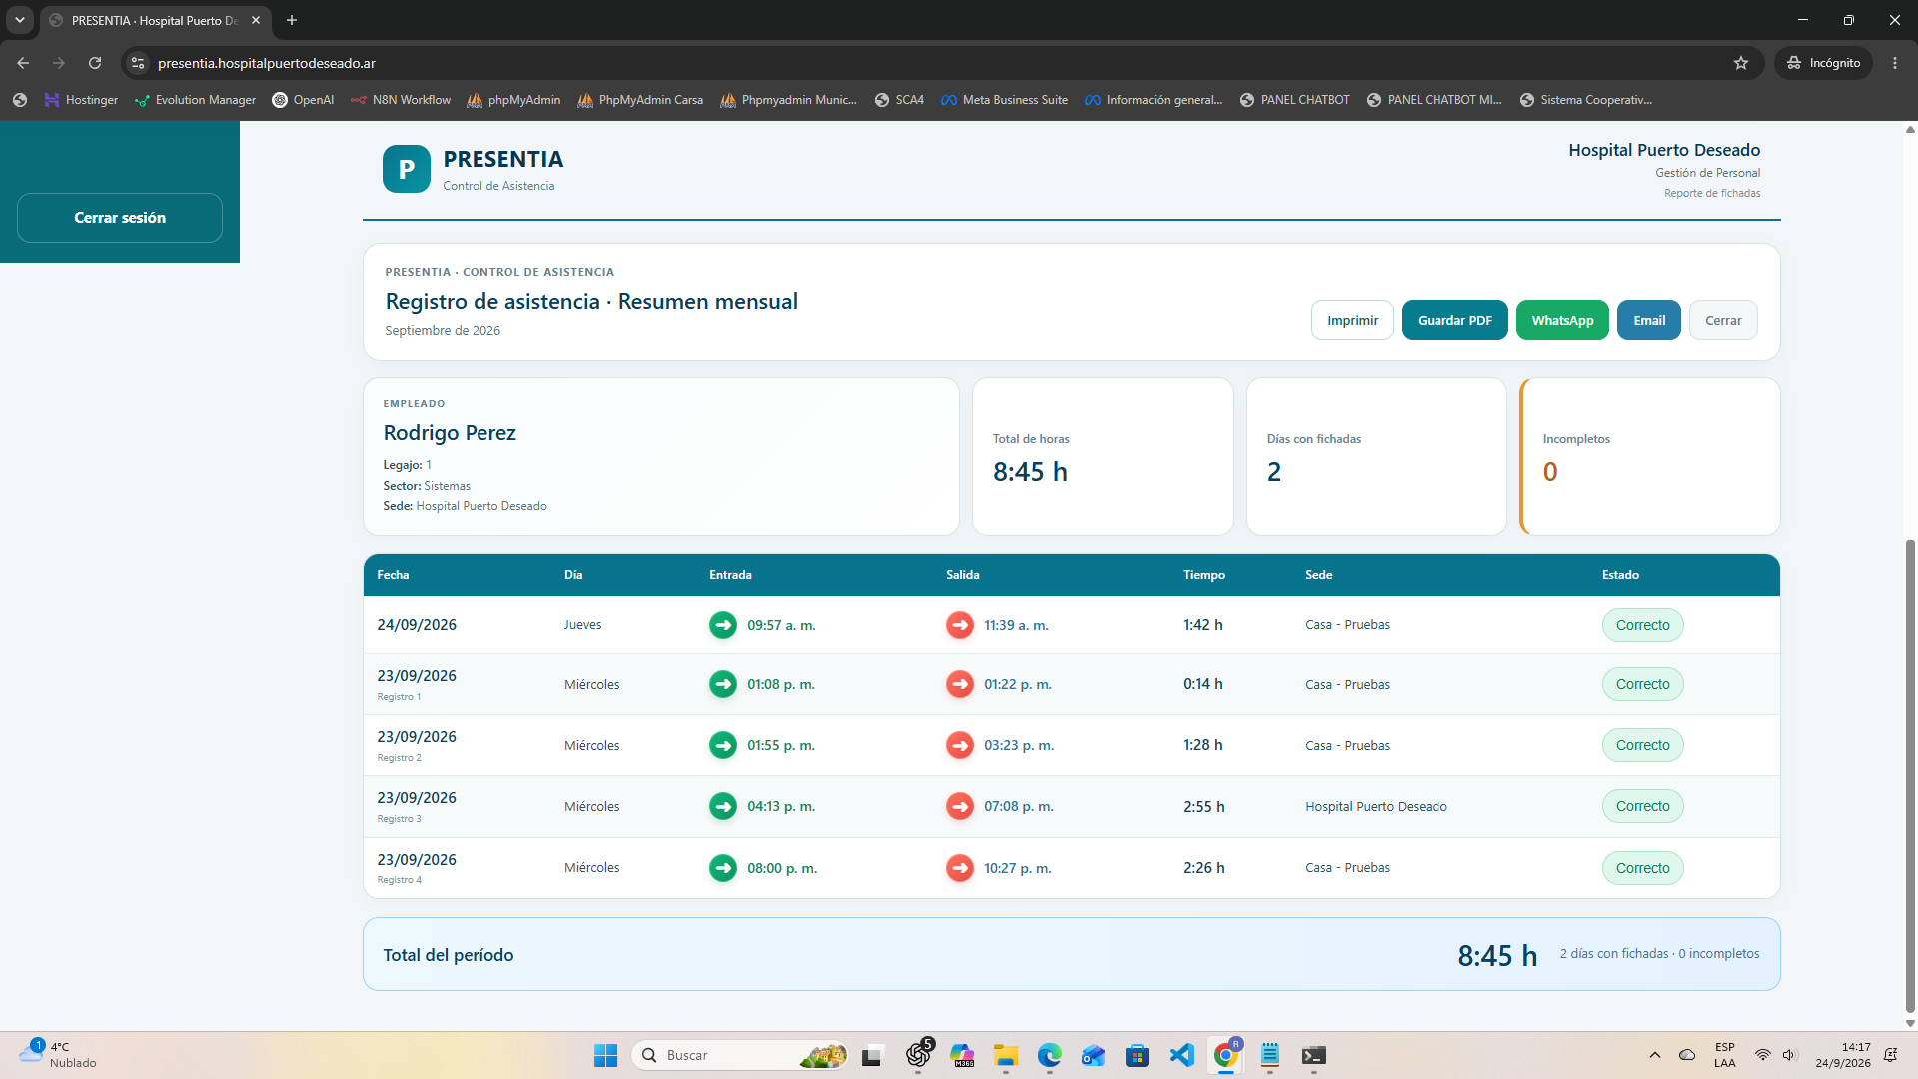Open Evolution Manager bookmark

click(195, 100)
